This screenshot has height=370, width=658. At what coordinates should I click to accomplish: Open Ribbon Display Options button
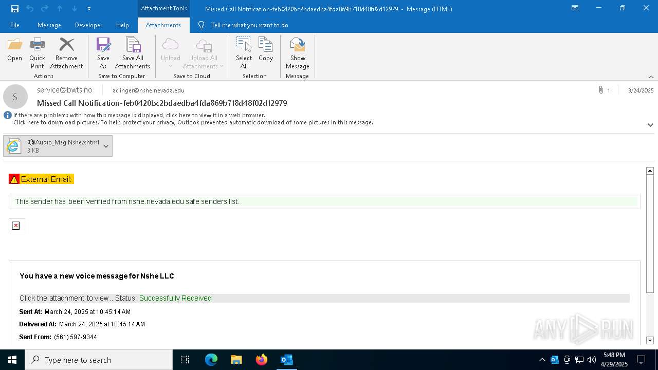[x=575, y=8]
